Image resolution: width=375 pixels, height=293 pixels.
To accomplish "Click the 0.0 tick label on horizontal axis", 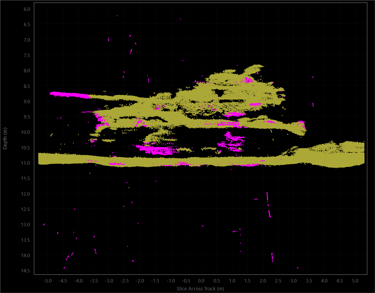I will pos(201,281).
